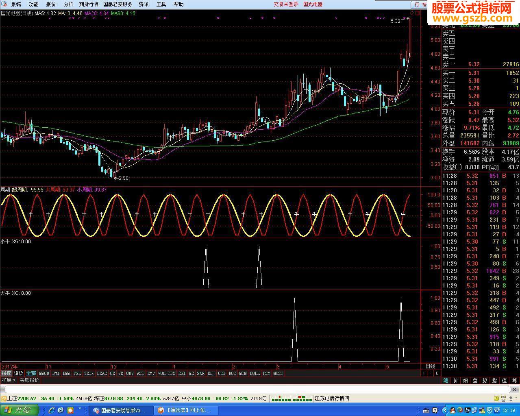Expand hidden tray icons arrow
This screenshot has height=416, width=520.
[445, 410]
